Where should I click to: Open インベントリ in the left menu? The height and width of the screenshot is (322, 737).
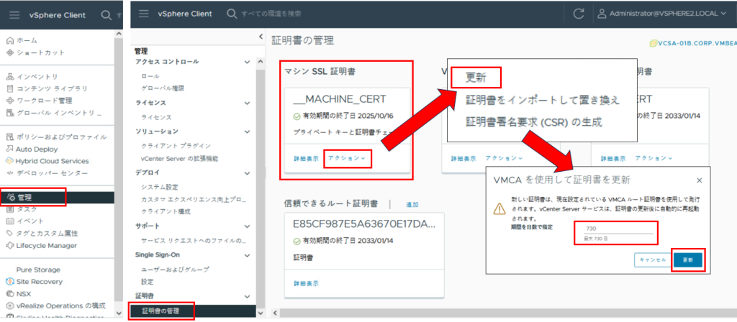pos(32,76)
